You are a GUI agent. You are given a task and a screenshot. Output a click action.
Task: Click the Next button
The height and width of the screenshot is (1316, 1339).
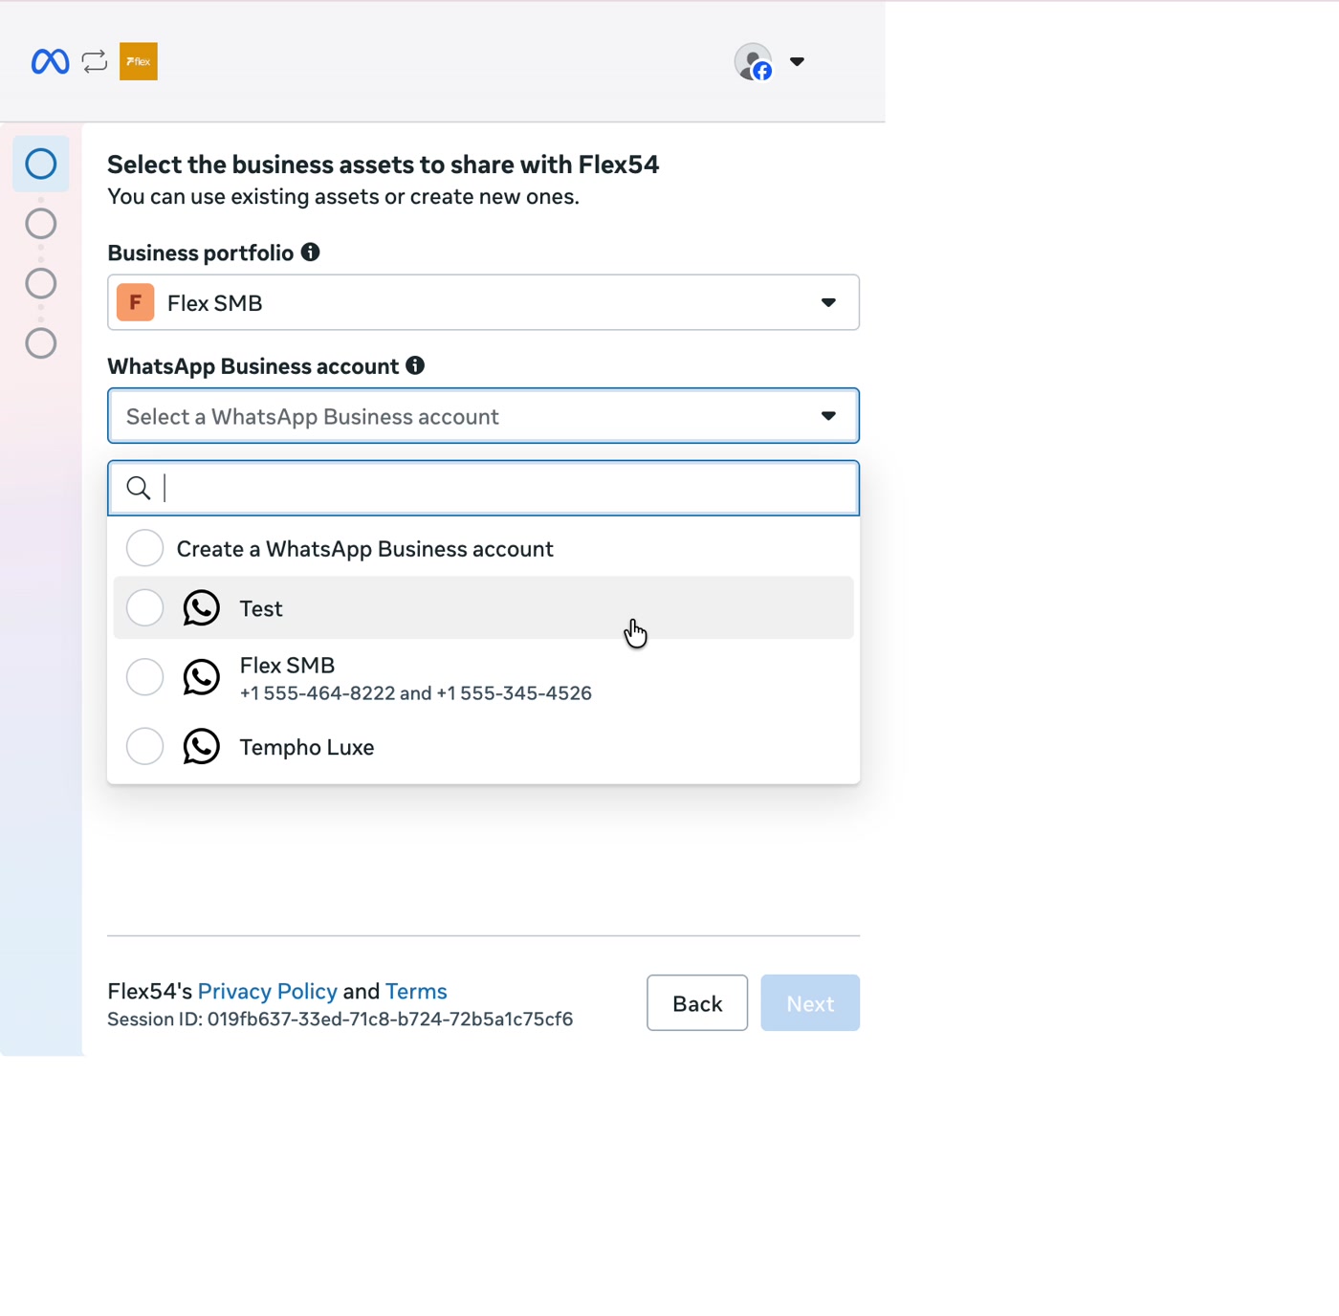pos(810,1003)
